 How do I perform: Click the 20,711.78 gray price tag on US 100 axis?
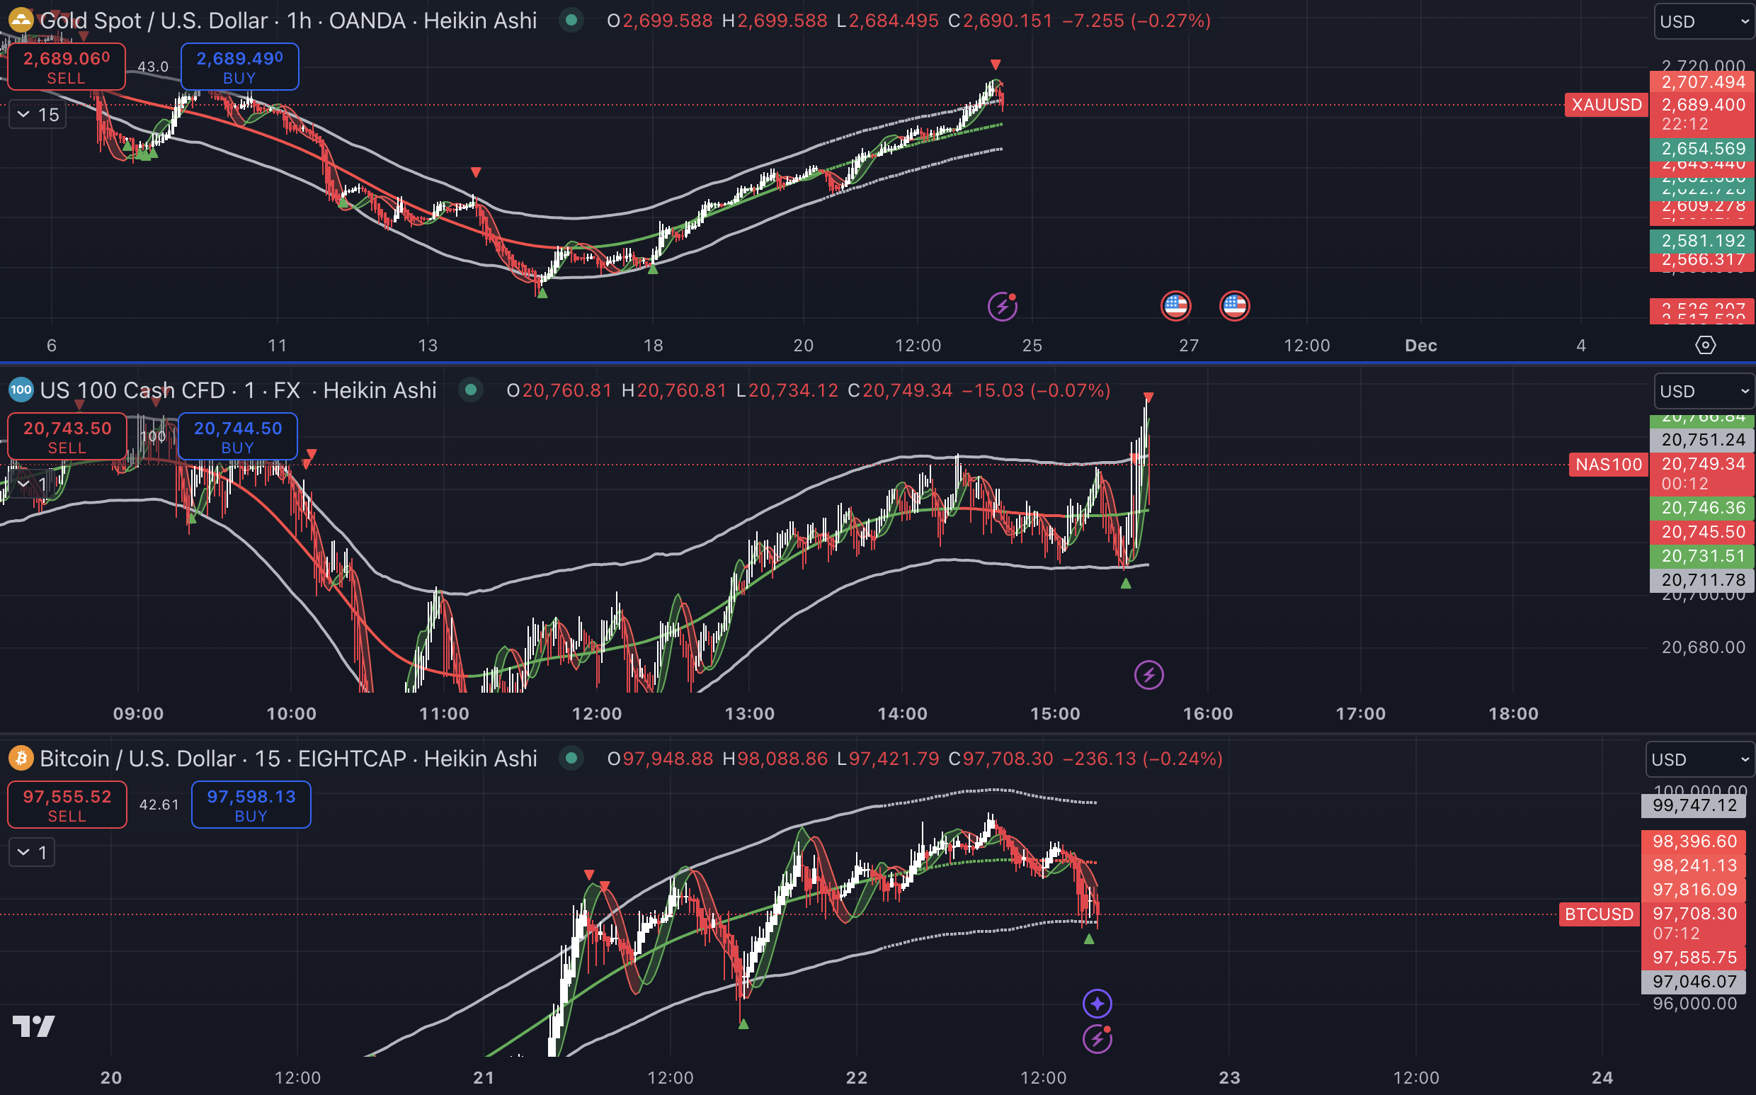point(1702,580)
